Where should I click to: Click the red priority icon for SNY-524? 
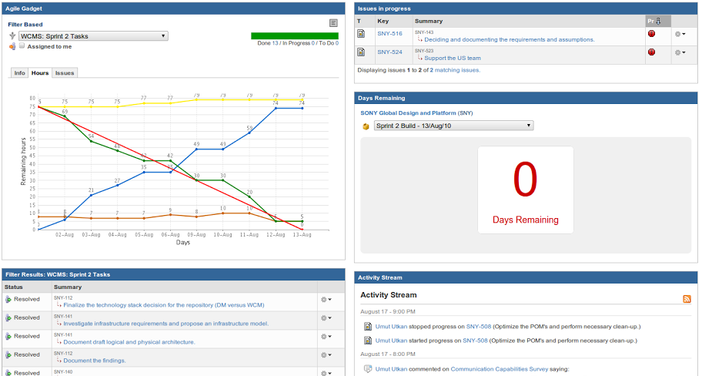pos(651,52)
